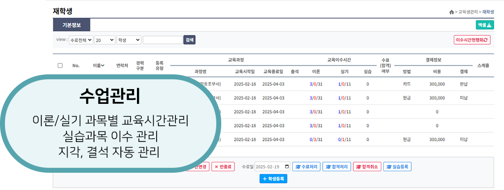The image size is (504, 190).
Task: Click the blue 학생등록 plus button
Action: coord(273,179)
